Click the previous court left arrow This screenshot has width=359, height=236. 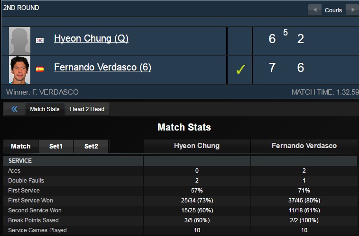[314, 10]
